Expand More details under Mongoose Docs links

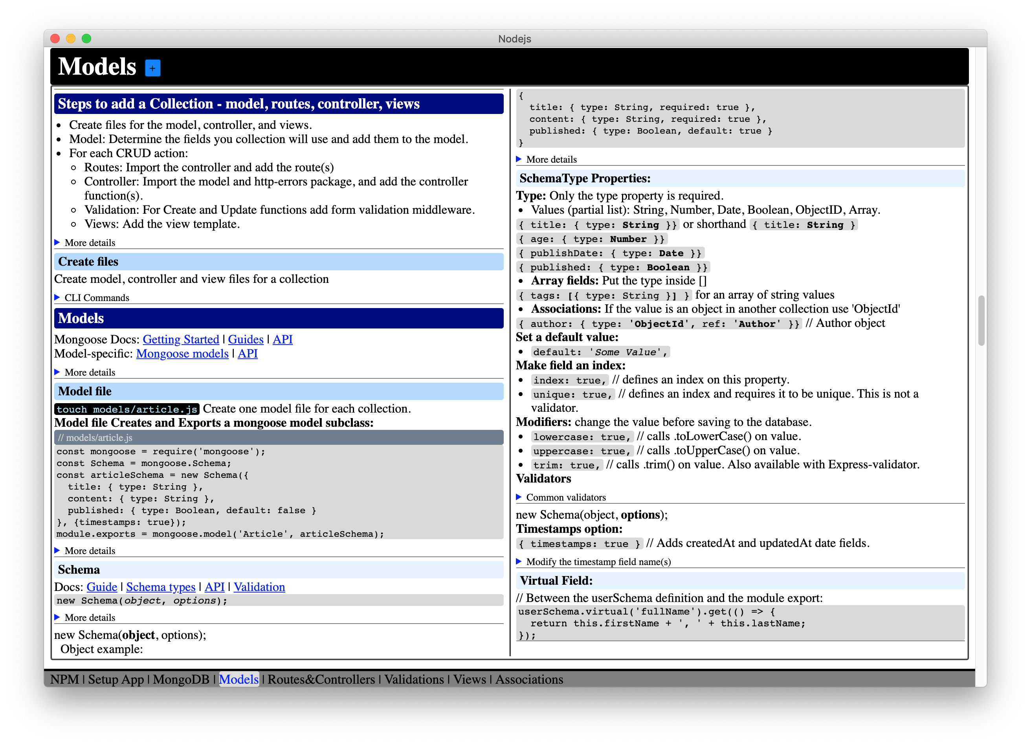click(x=85, y=372)
